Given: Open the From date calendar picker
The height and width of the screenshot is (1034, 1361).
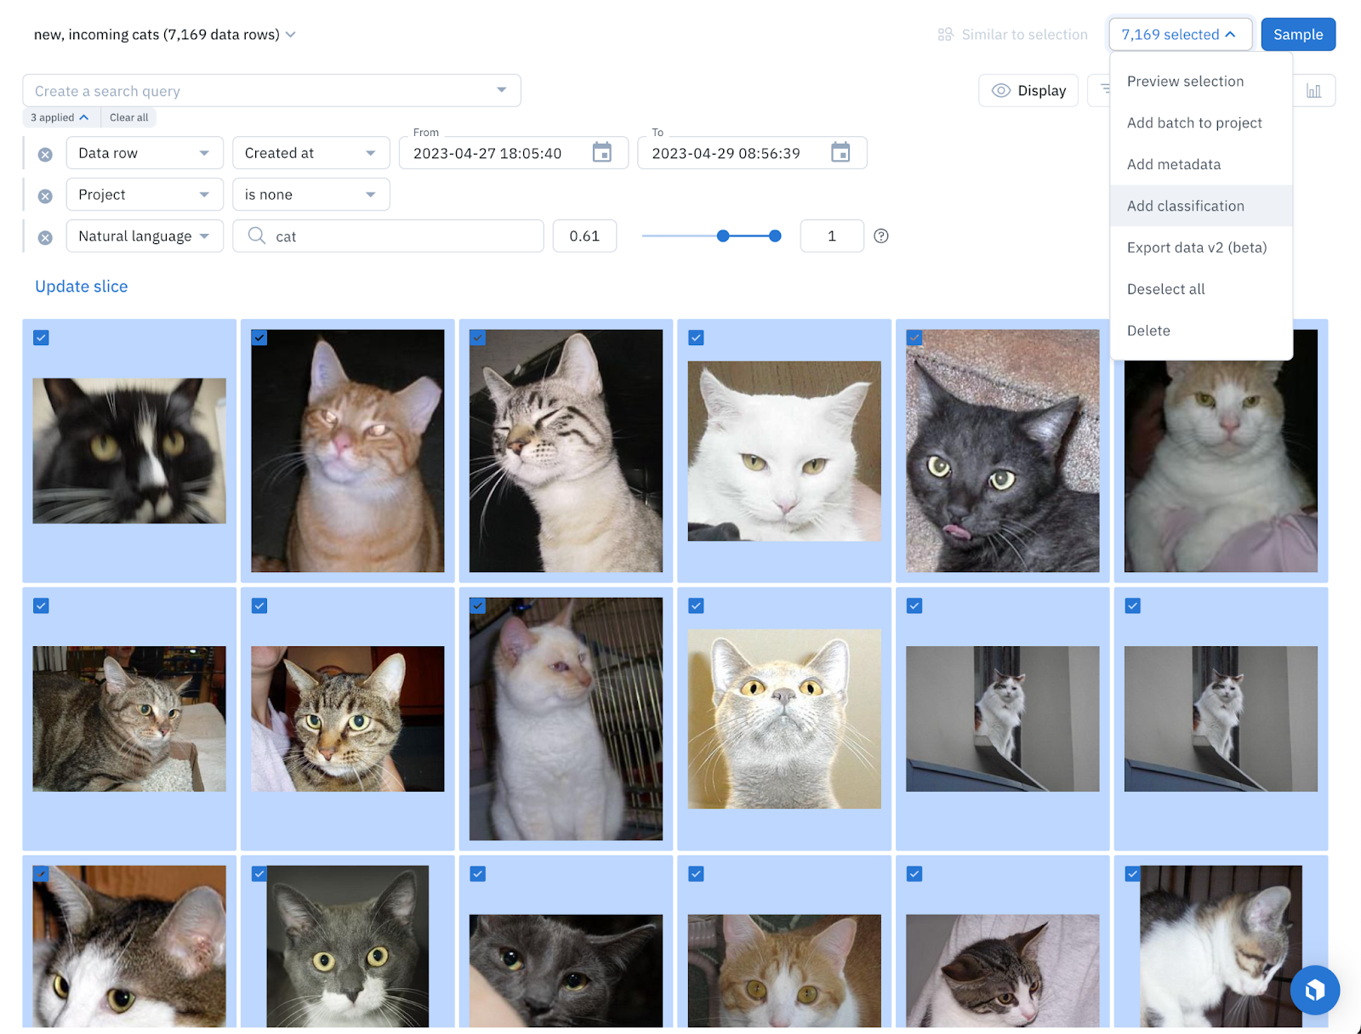Looking at the screenshot, I should [x=601, y=153].
